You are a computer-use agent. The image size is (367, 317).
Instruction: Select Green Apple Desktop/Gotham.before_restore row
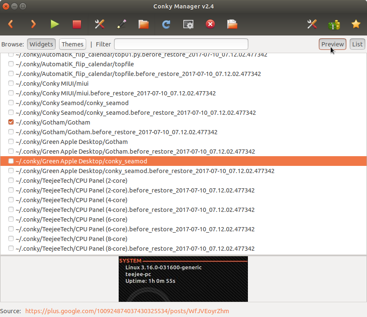pos(135,152)
